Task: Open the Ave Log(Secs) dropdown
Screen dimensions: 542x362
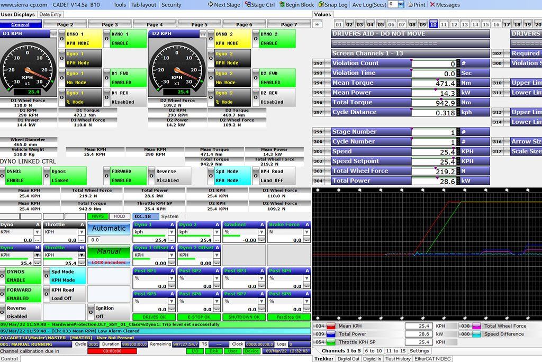Action: pyautogui.click(x=401, y=4)
